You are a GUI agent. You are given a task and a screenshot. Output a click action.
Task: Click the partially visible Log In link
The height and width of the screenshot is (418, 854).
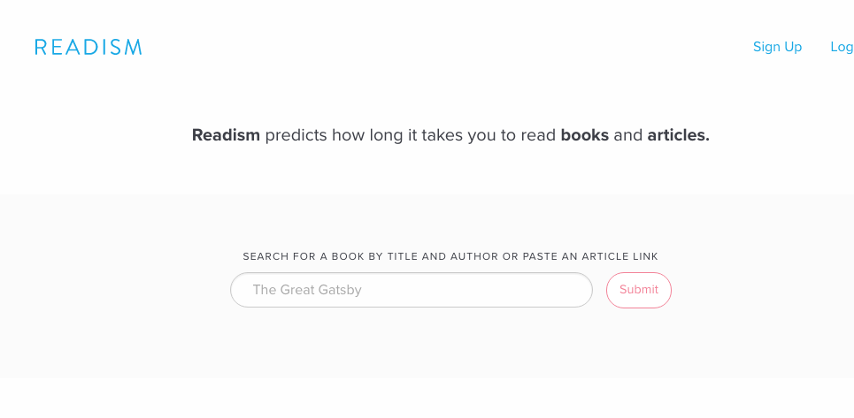coord(842,47)
